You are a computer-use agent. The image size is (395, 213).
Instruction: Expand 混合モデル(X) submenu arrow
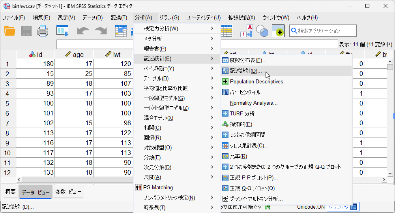(x=212, y=118)
